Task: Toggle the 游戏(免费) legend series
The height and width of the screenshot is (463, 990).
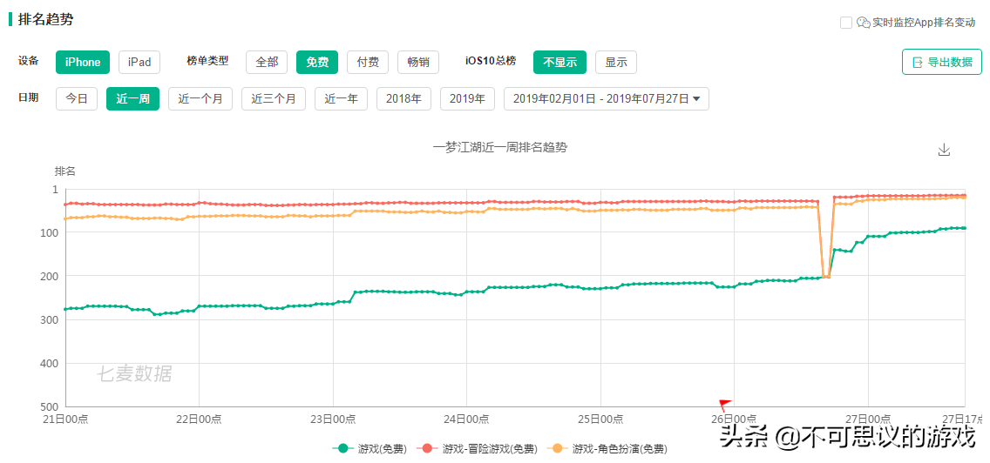Action: [x=370, y=448]
